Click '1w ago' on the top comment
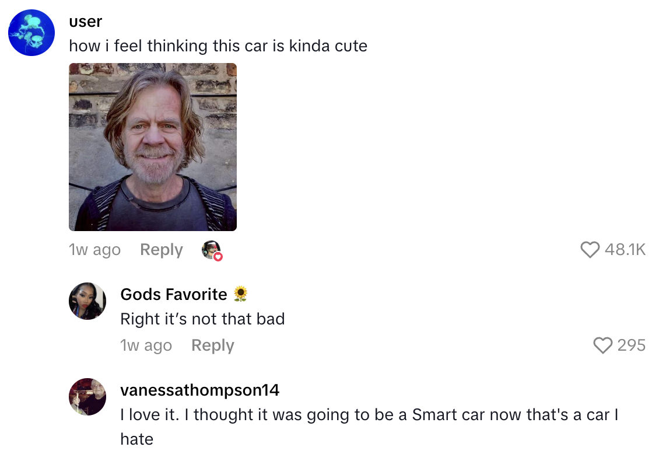The image size is (659, 454). point(94,250)
